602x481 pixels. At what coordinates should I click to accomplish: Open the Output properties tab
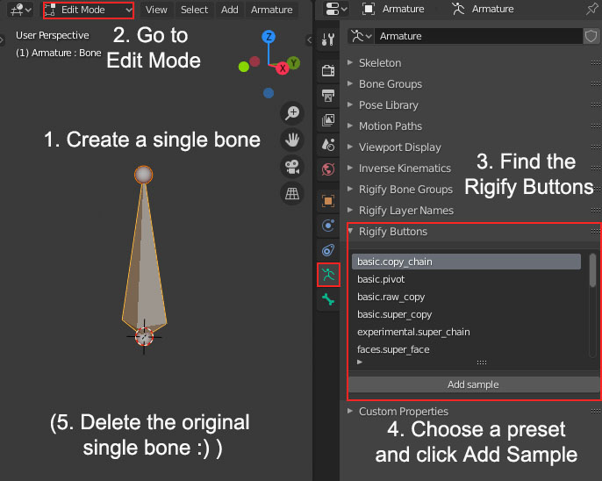pos(328,95)
